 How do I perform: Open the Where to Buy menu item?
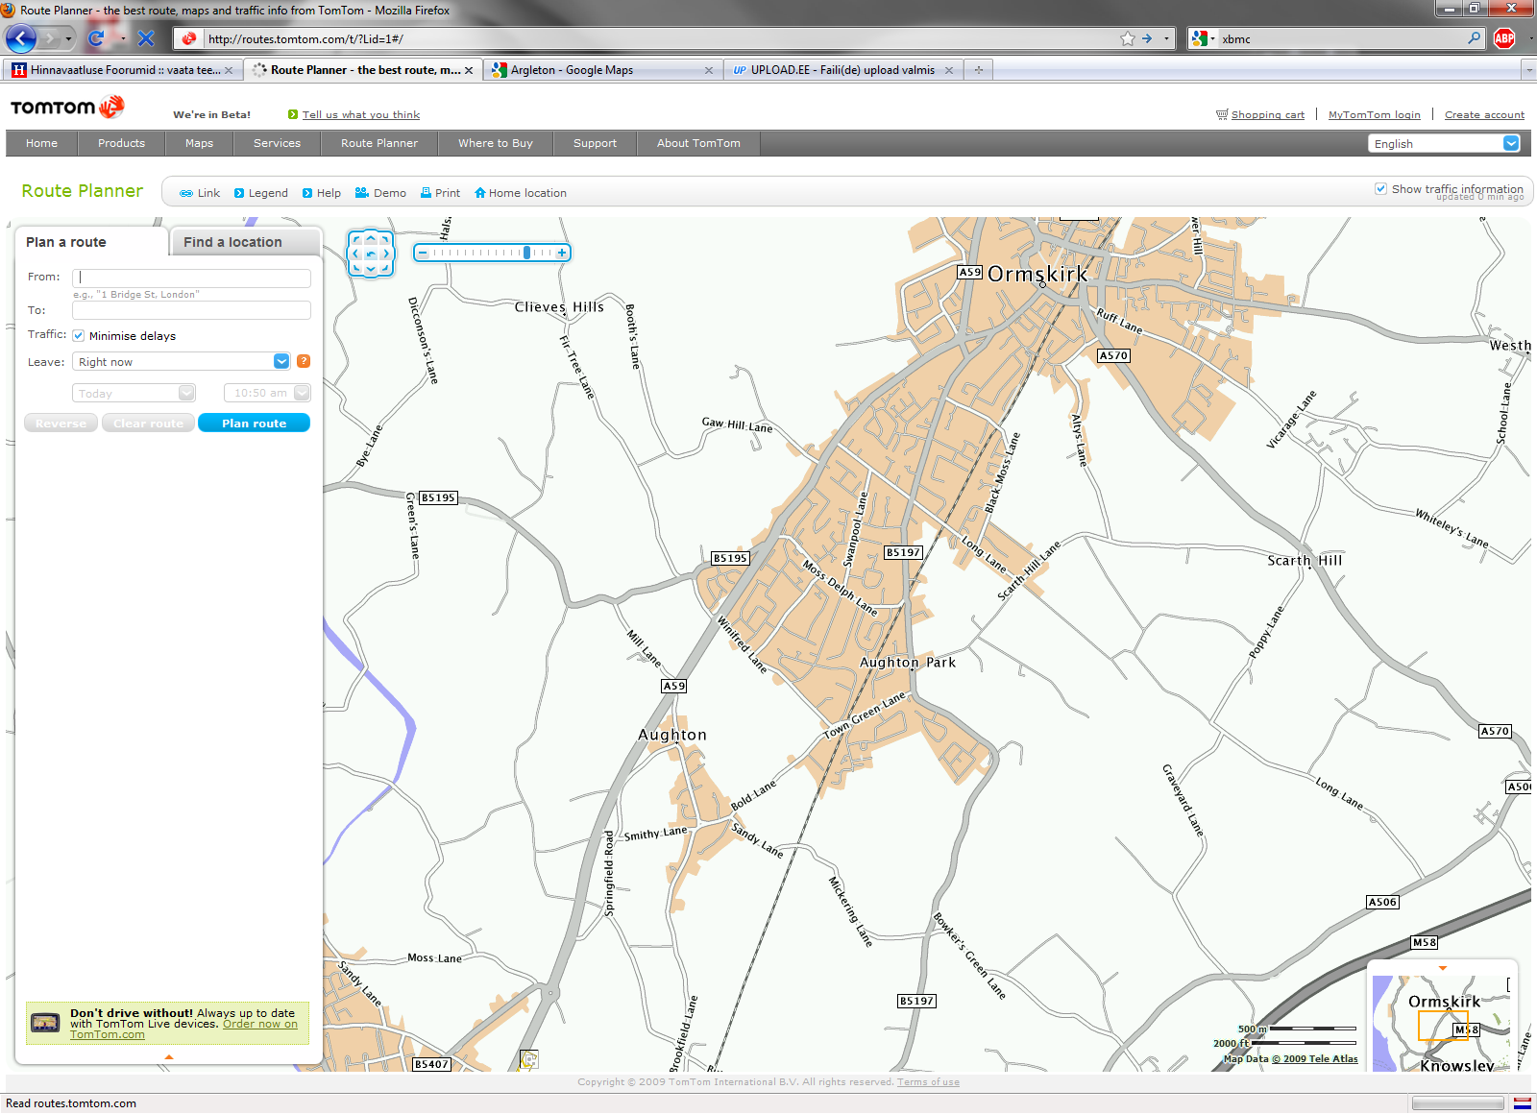496,143
